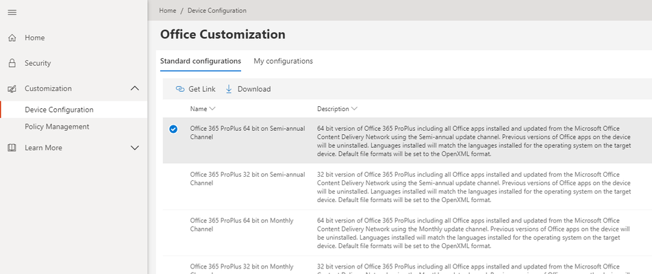This screenshot has height=274, width=652.
Task: Go to Home in the breadcrumb
Action: pos(168,10)
